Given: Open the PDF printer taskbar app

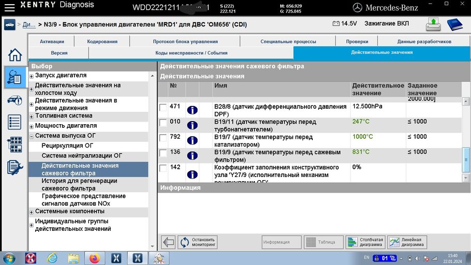Looking at the screenshot, I should (x=159, y=258).
